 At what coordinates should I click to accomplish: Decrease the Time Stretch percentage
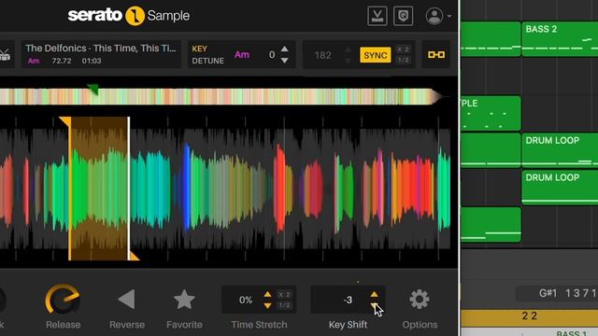pyautogui.click(x=268, y=305)
